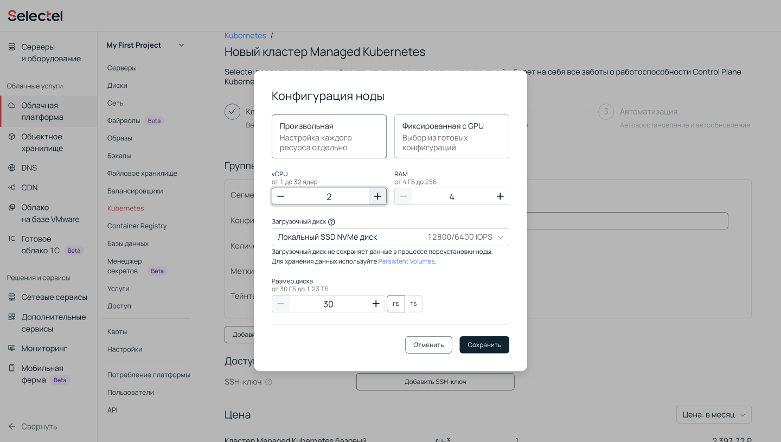781x442 pixels.
Task: Click the Selectel logo
Action: [x=35, y=16]
